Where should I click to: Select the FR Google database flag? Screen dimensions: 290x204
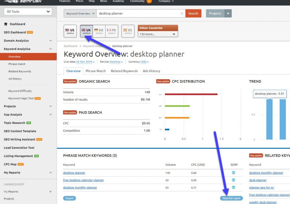point(112,31)
